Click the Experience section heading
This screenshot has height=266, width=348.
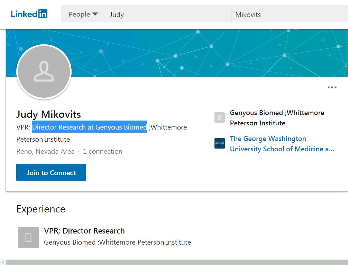pyautogui.click(x=41, y=209)
